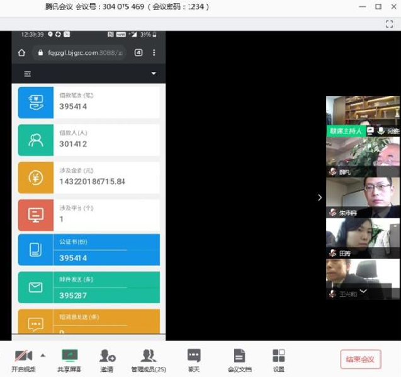Click the muted mic icon beside 朱沛冉
Viewport: 401px width, 377px height.
coord(332,212)
